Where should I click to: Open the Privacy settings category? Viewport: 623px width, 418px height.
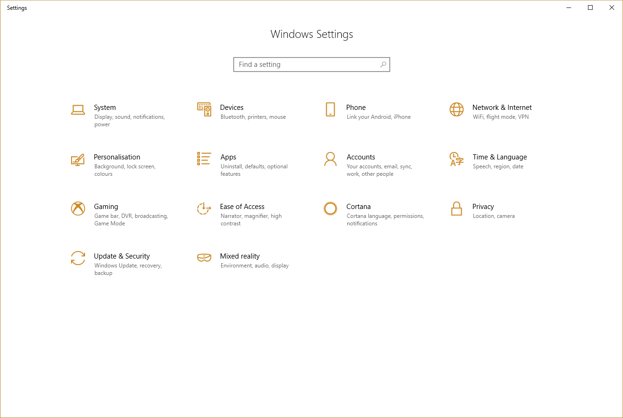[483, 207]
